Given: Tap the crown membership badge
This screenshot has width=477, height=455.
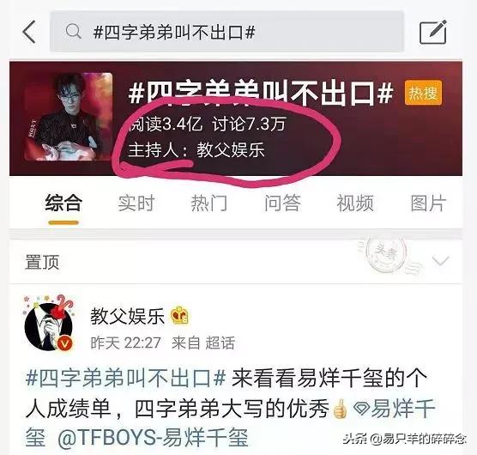Looking at the screenshot, I should 179,315.
